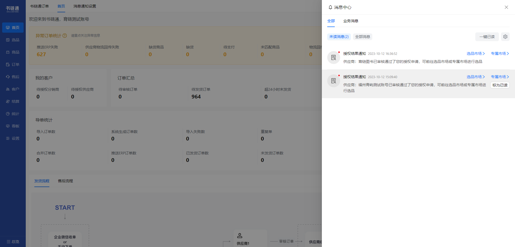Select the 未读消息(2) filter
This screenshot has width=515, height=247.
tap(339, 37)
